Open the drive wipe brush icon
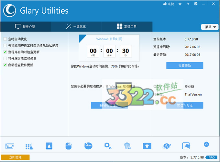This screenshot has height=162, width=220. pos(49,146)
